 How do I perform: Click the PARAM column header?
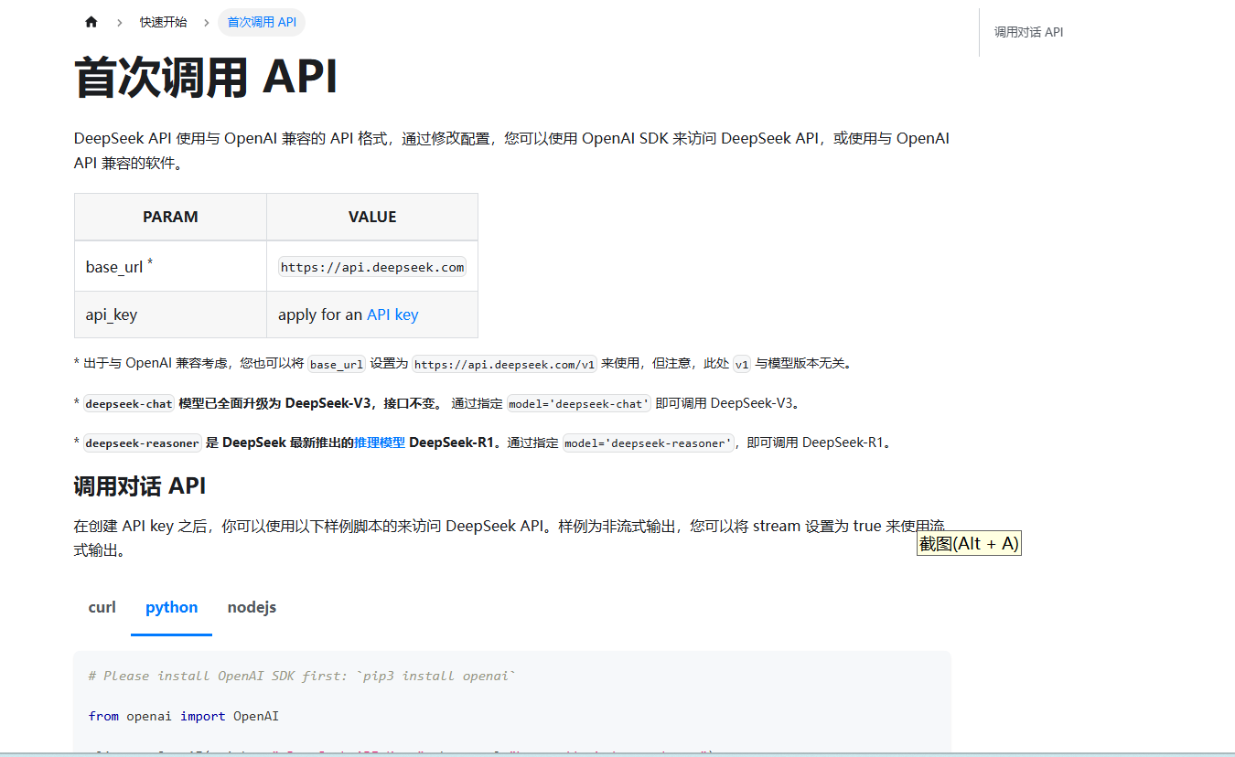[x=170, y=217]
